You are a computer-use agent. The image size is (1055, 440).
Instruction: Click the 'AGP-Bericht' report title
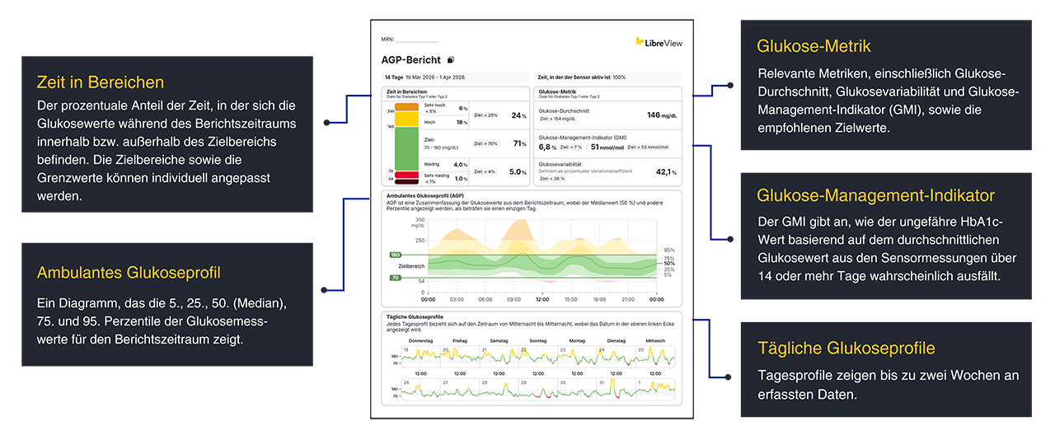[411, 60]
